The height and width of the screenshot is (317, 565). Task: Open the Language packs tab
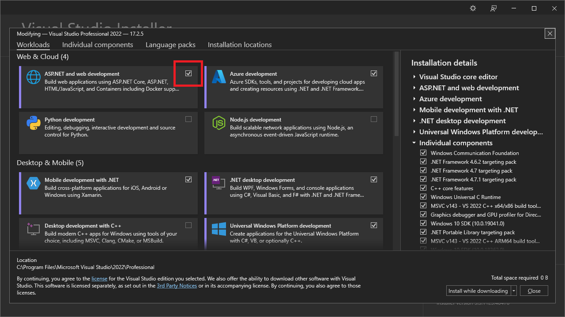pos(170,45)
